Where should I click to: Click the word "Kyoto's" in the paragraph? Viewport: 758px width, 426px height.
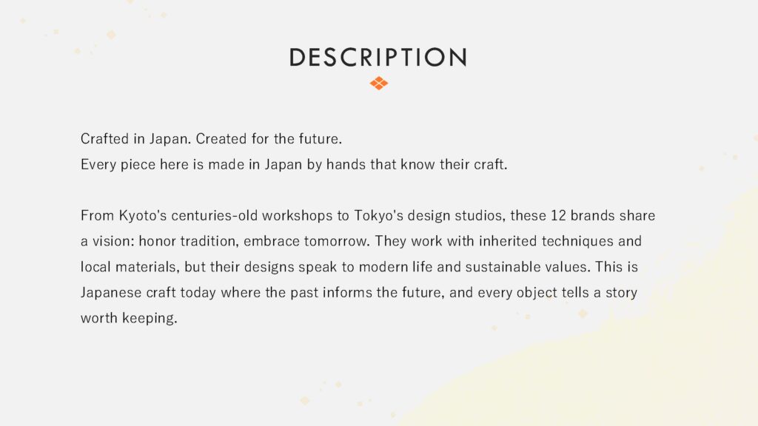[138, 216]
